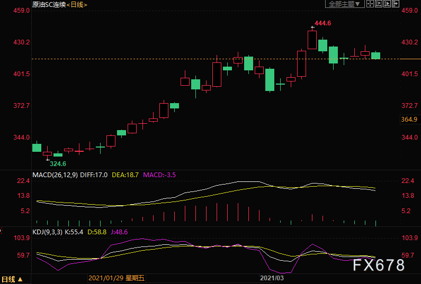
Task: Click the 444.6 high price label
Action: (323, 23)
